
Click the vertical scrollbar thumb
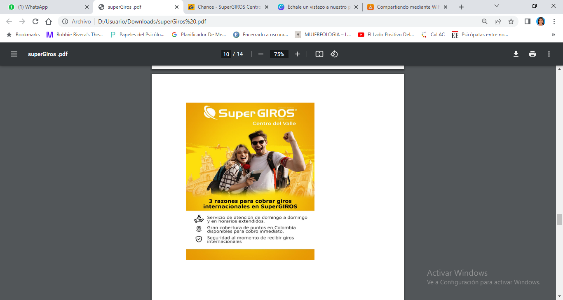559,220
